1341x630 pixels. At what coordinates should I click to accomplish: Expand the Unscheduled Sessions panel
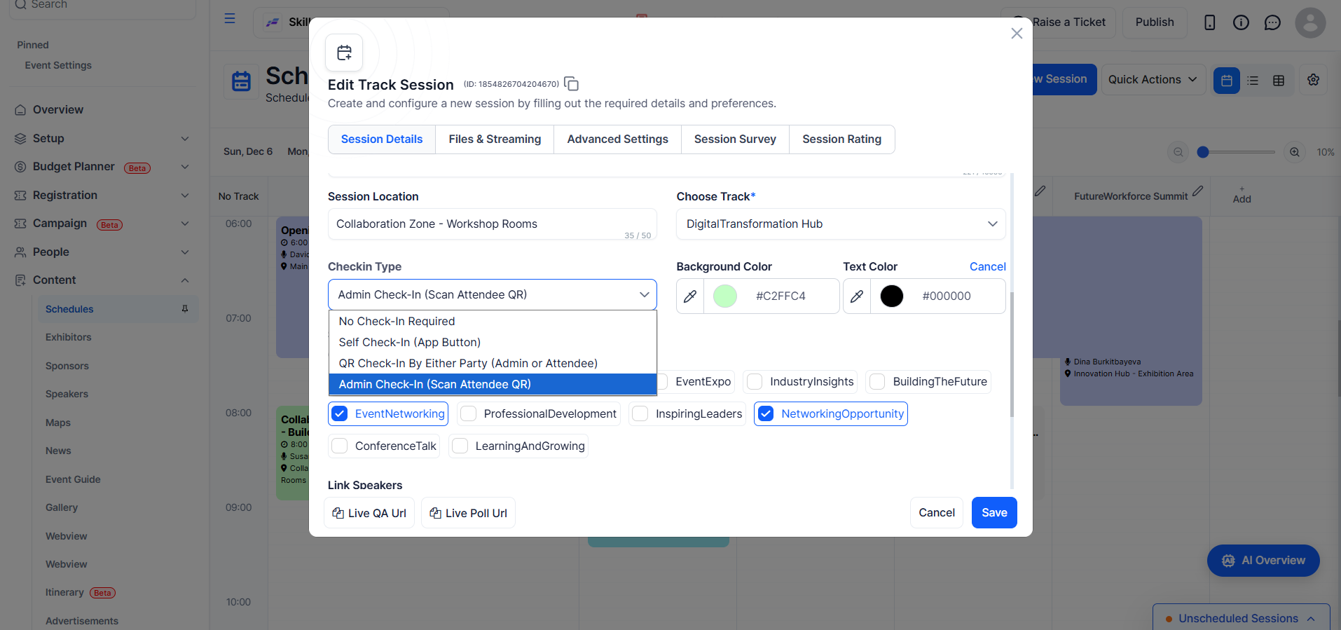click(x=1242, y=618)
